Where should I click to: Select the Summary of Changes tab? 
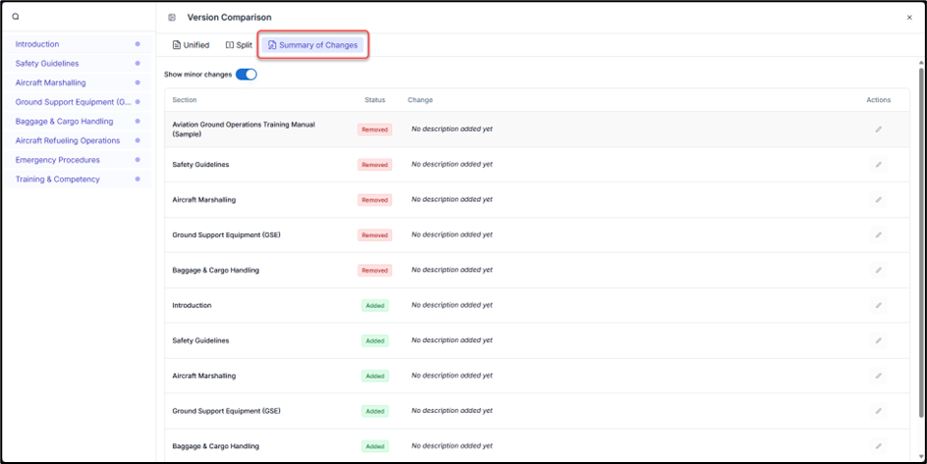[x=313, y=45]
